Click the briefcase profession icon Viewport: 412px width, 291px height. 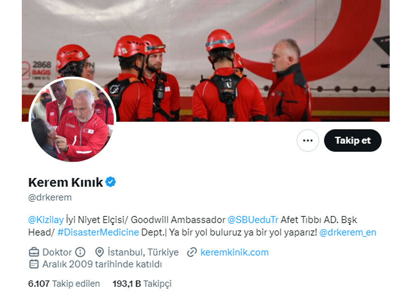[34, 252]
